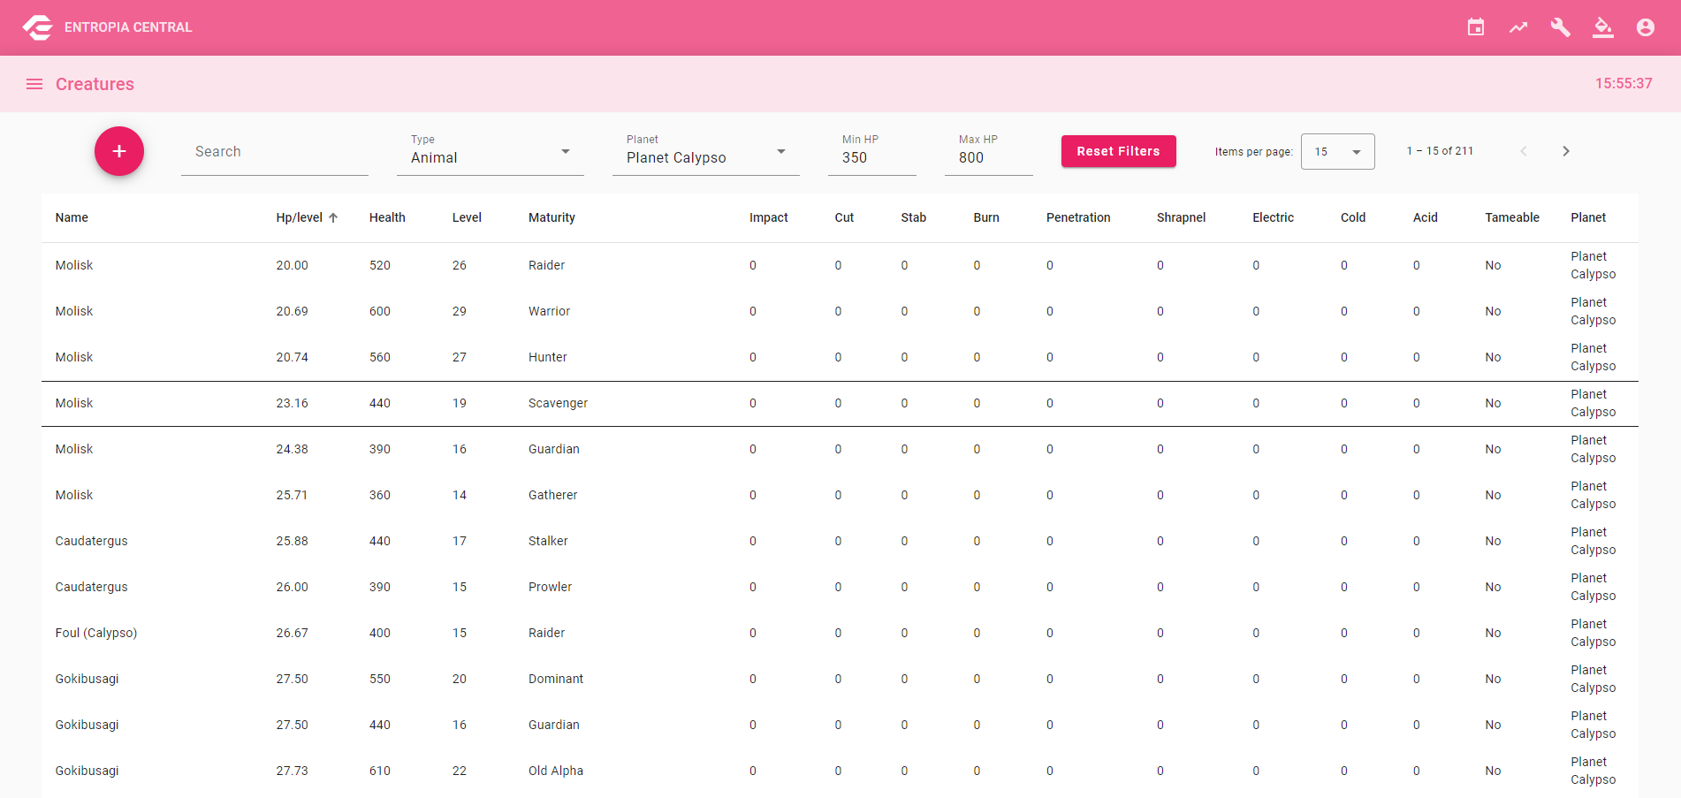Click the Entropia Central logo icon
This screenshot has width=1681, height=798.
coord(38,27)
